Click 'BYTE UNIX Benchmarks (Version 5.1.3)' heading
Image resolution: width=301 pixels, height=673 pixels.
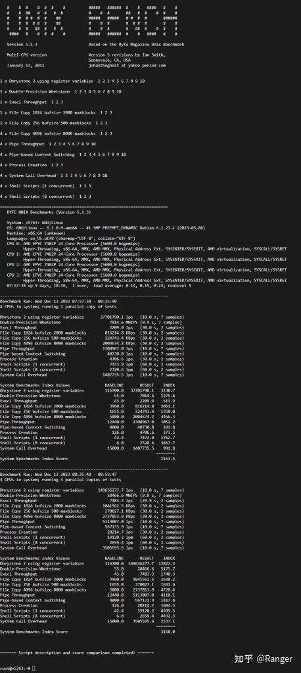(x=49, y=212)
